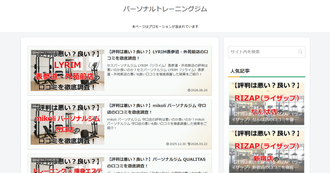Viewport: 330px width, 173px height.
Task: Click the LYRIM article excerpt text
Action: pos(157,70)
